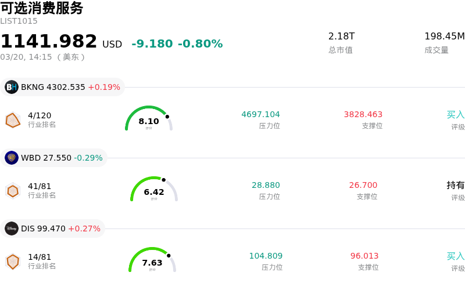465x283 pixels.
Task: Click the 可选消费服务 sector title
Action: point(42,8)
